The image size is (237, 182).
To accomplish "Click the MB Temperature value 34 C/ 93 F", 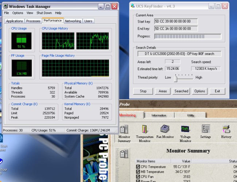I will [183, 172].
